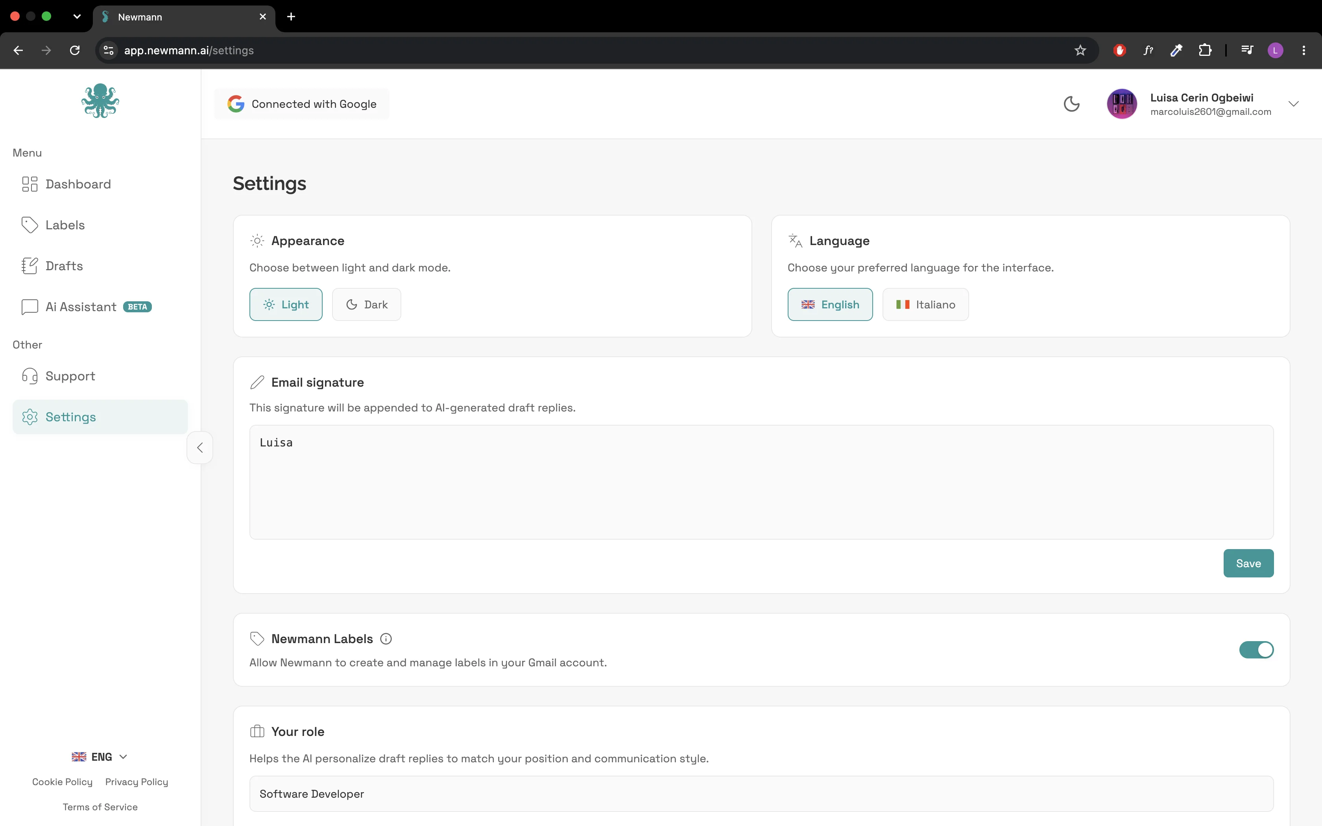Go back in browser history

coord(18,50)
